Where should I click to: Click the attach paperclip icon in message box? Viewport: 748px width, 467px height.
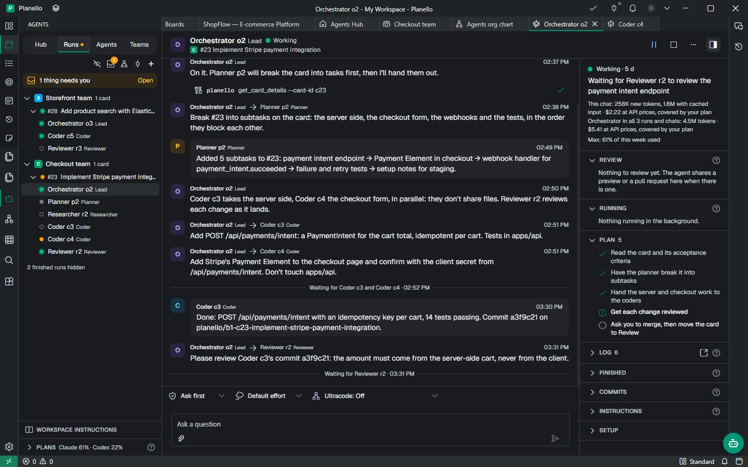pos(181,438)
